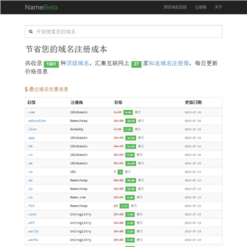
Task: Click the struck-through old price in the .hk row
Action: 119,146
